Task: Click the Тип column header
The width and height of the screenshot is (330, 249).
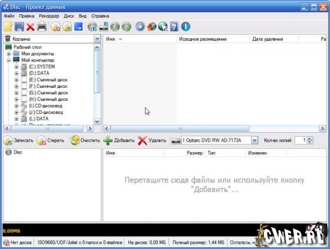Action: coord(225,153)
